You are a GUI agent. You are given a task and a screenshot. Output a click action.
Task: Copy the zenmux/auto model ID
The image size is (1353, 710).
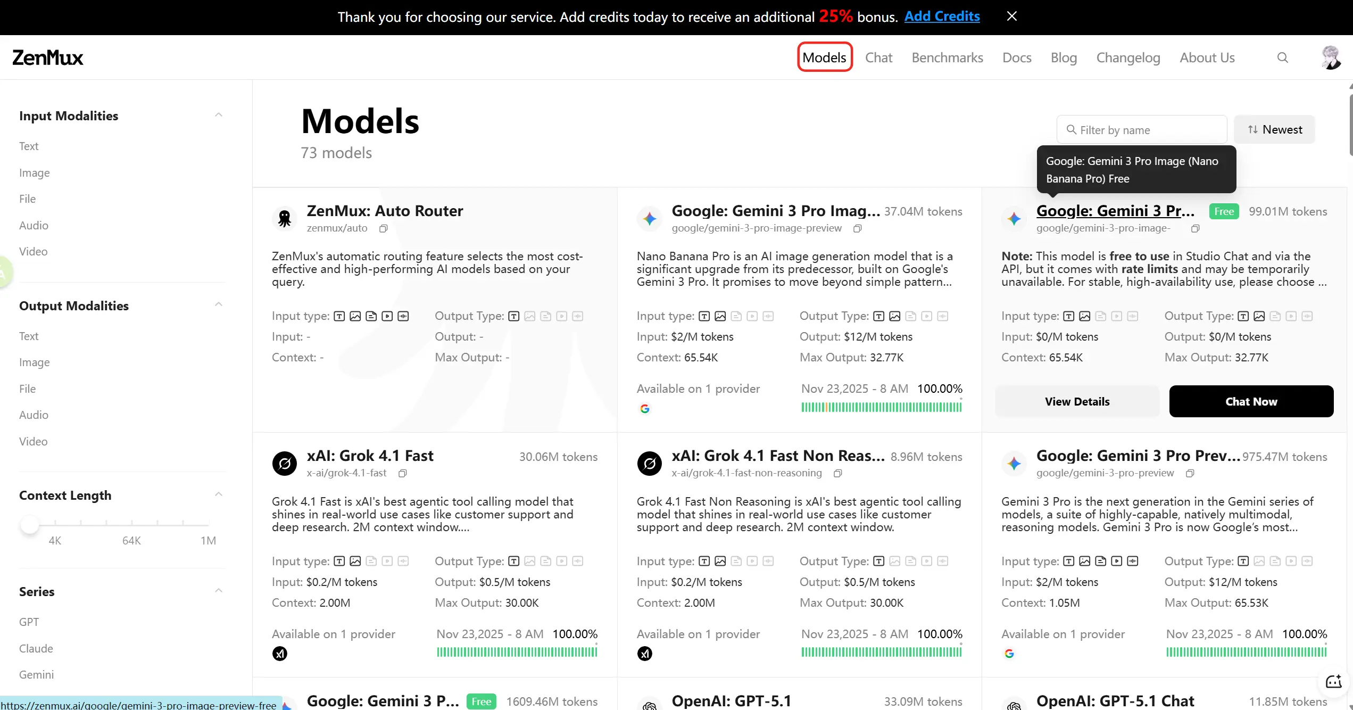[383, 228]
